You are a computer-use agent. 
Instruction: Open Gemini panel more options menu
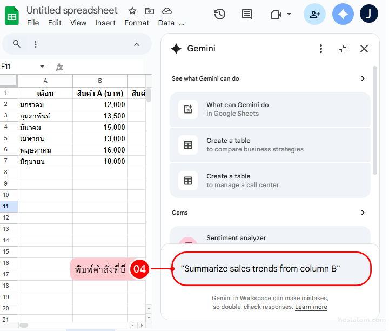[321, 49]
